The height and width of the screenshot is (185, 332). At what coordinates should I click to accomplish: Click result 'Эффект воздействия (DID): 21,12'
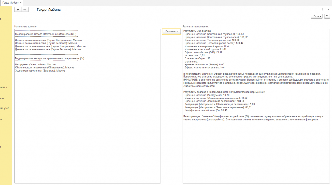(204, 52)
